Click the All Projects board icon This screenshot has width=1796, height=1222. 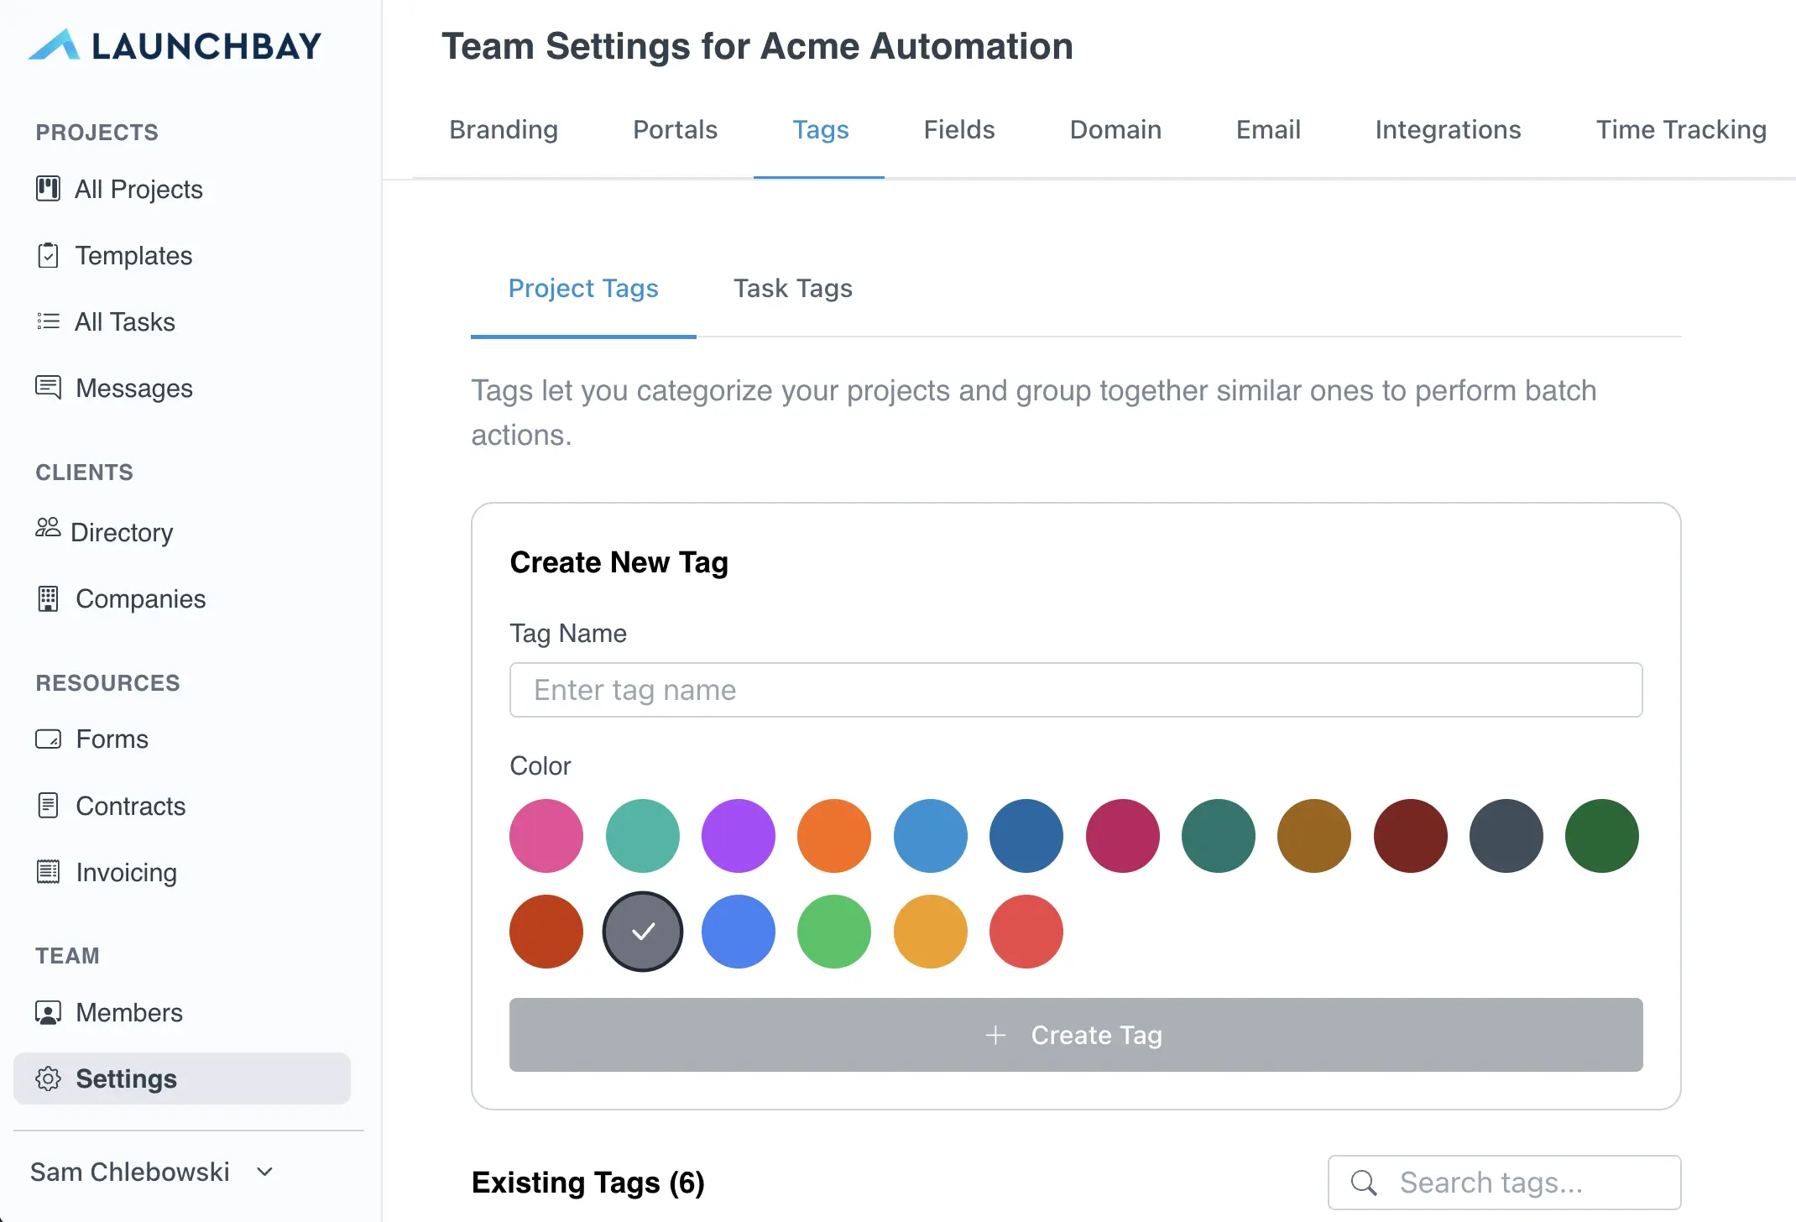(48, 189)
